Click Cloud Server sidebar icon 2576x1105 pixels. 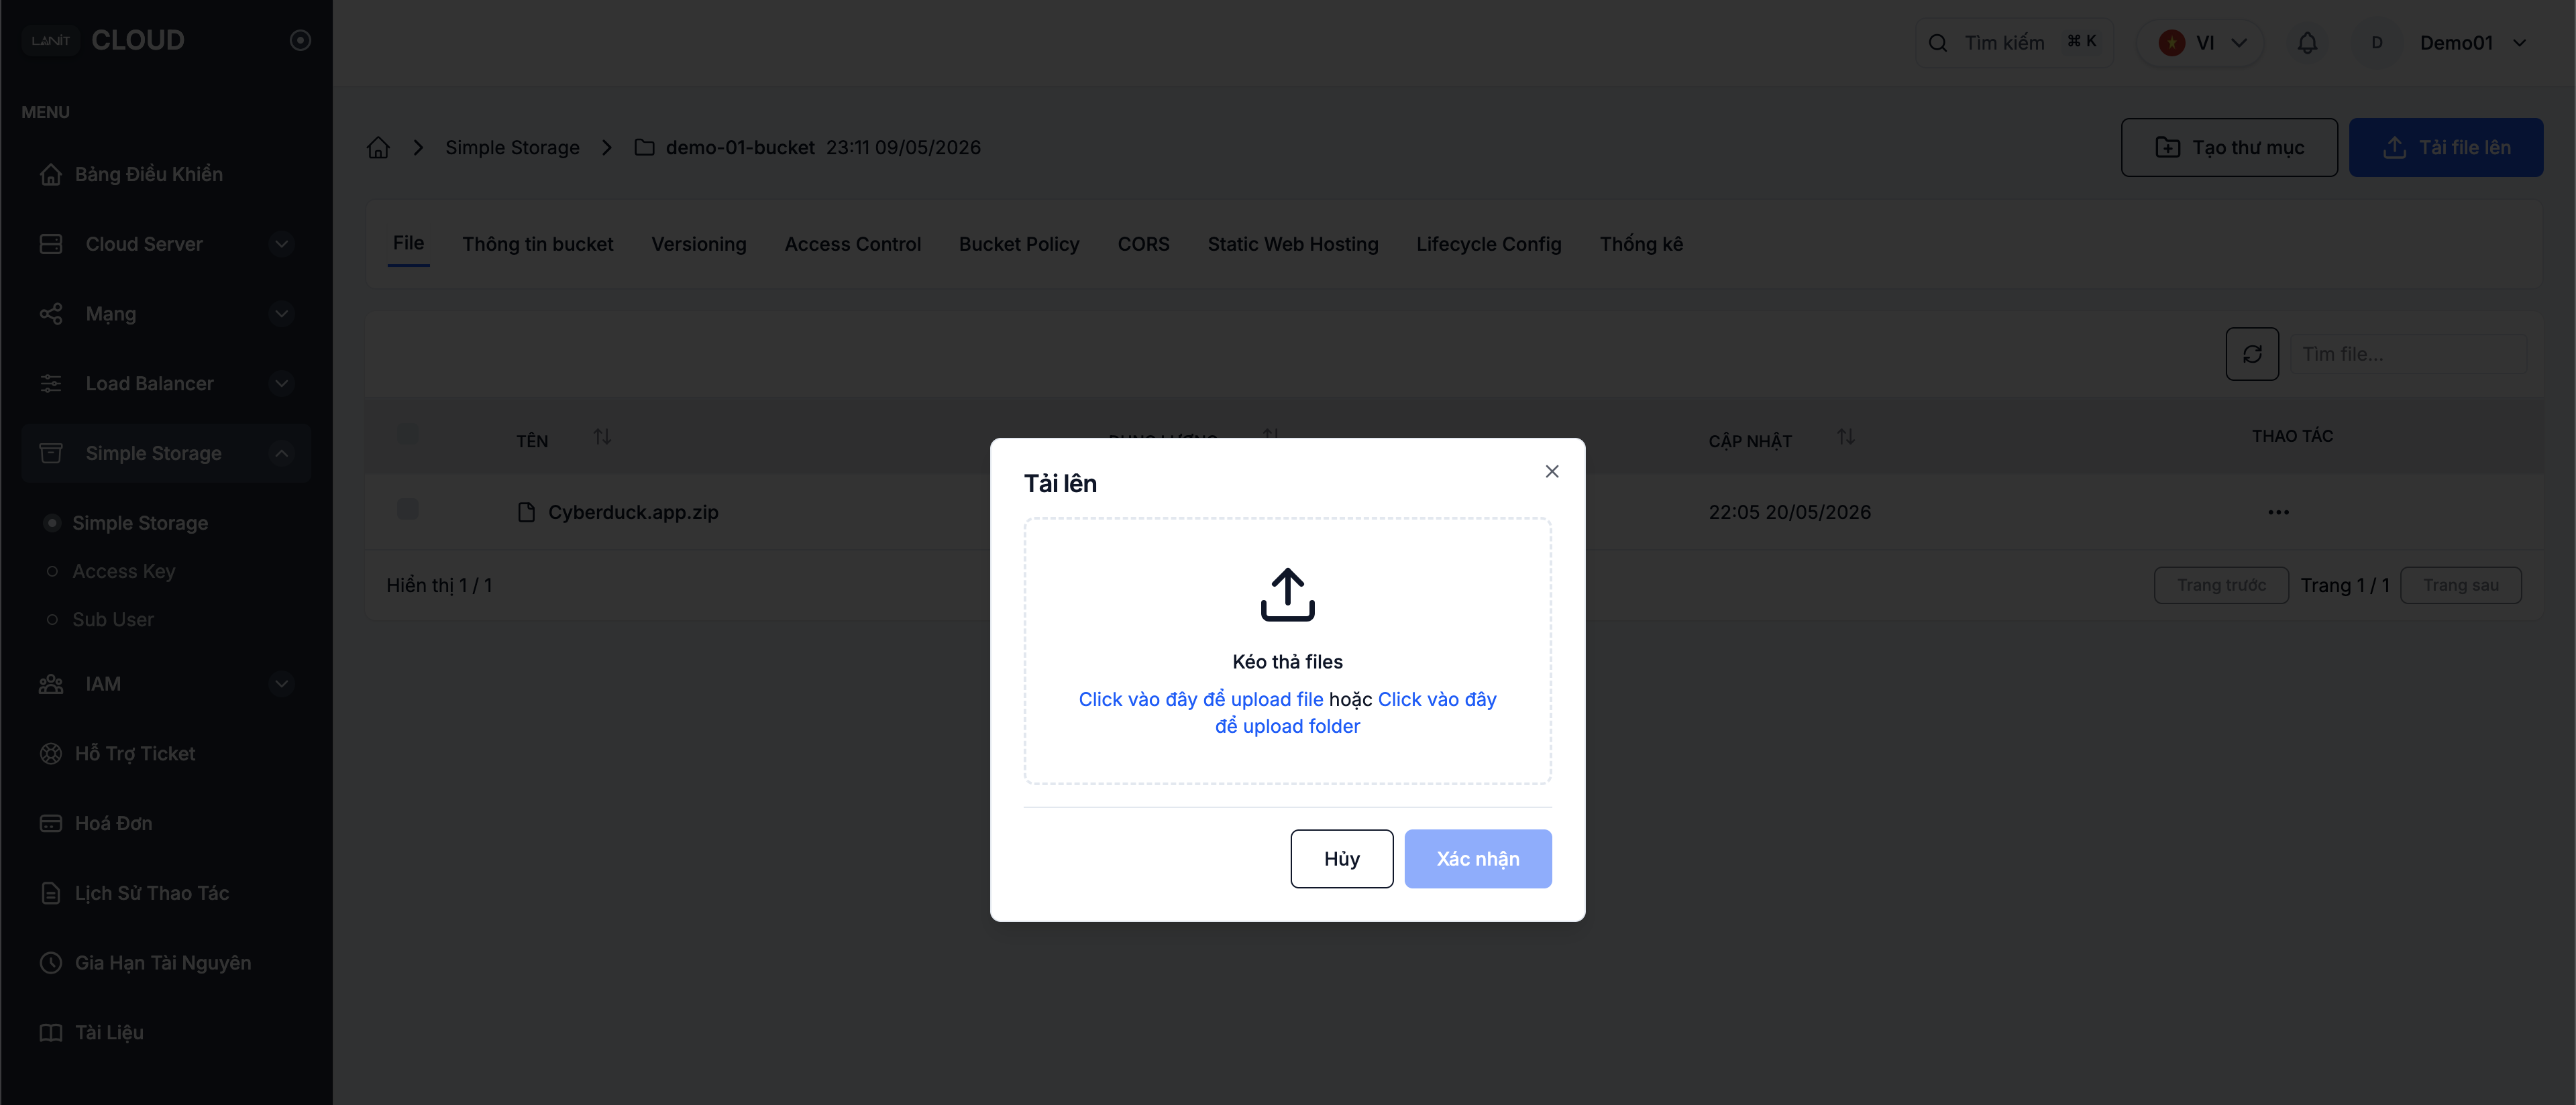(51, 244)
